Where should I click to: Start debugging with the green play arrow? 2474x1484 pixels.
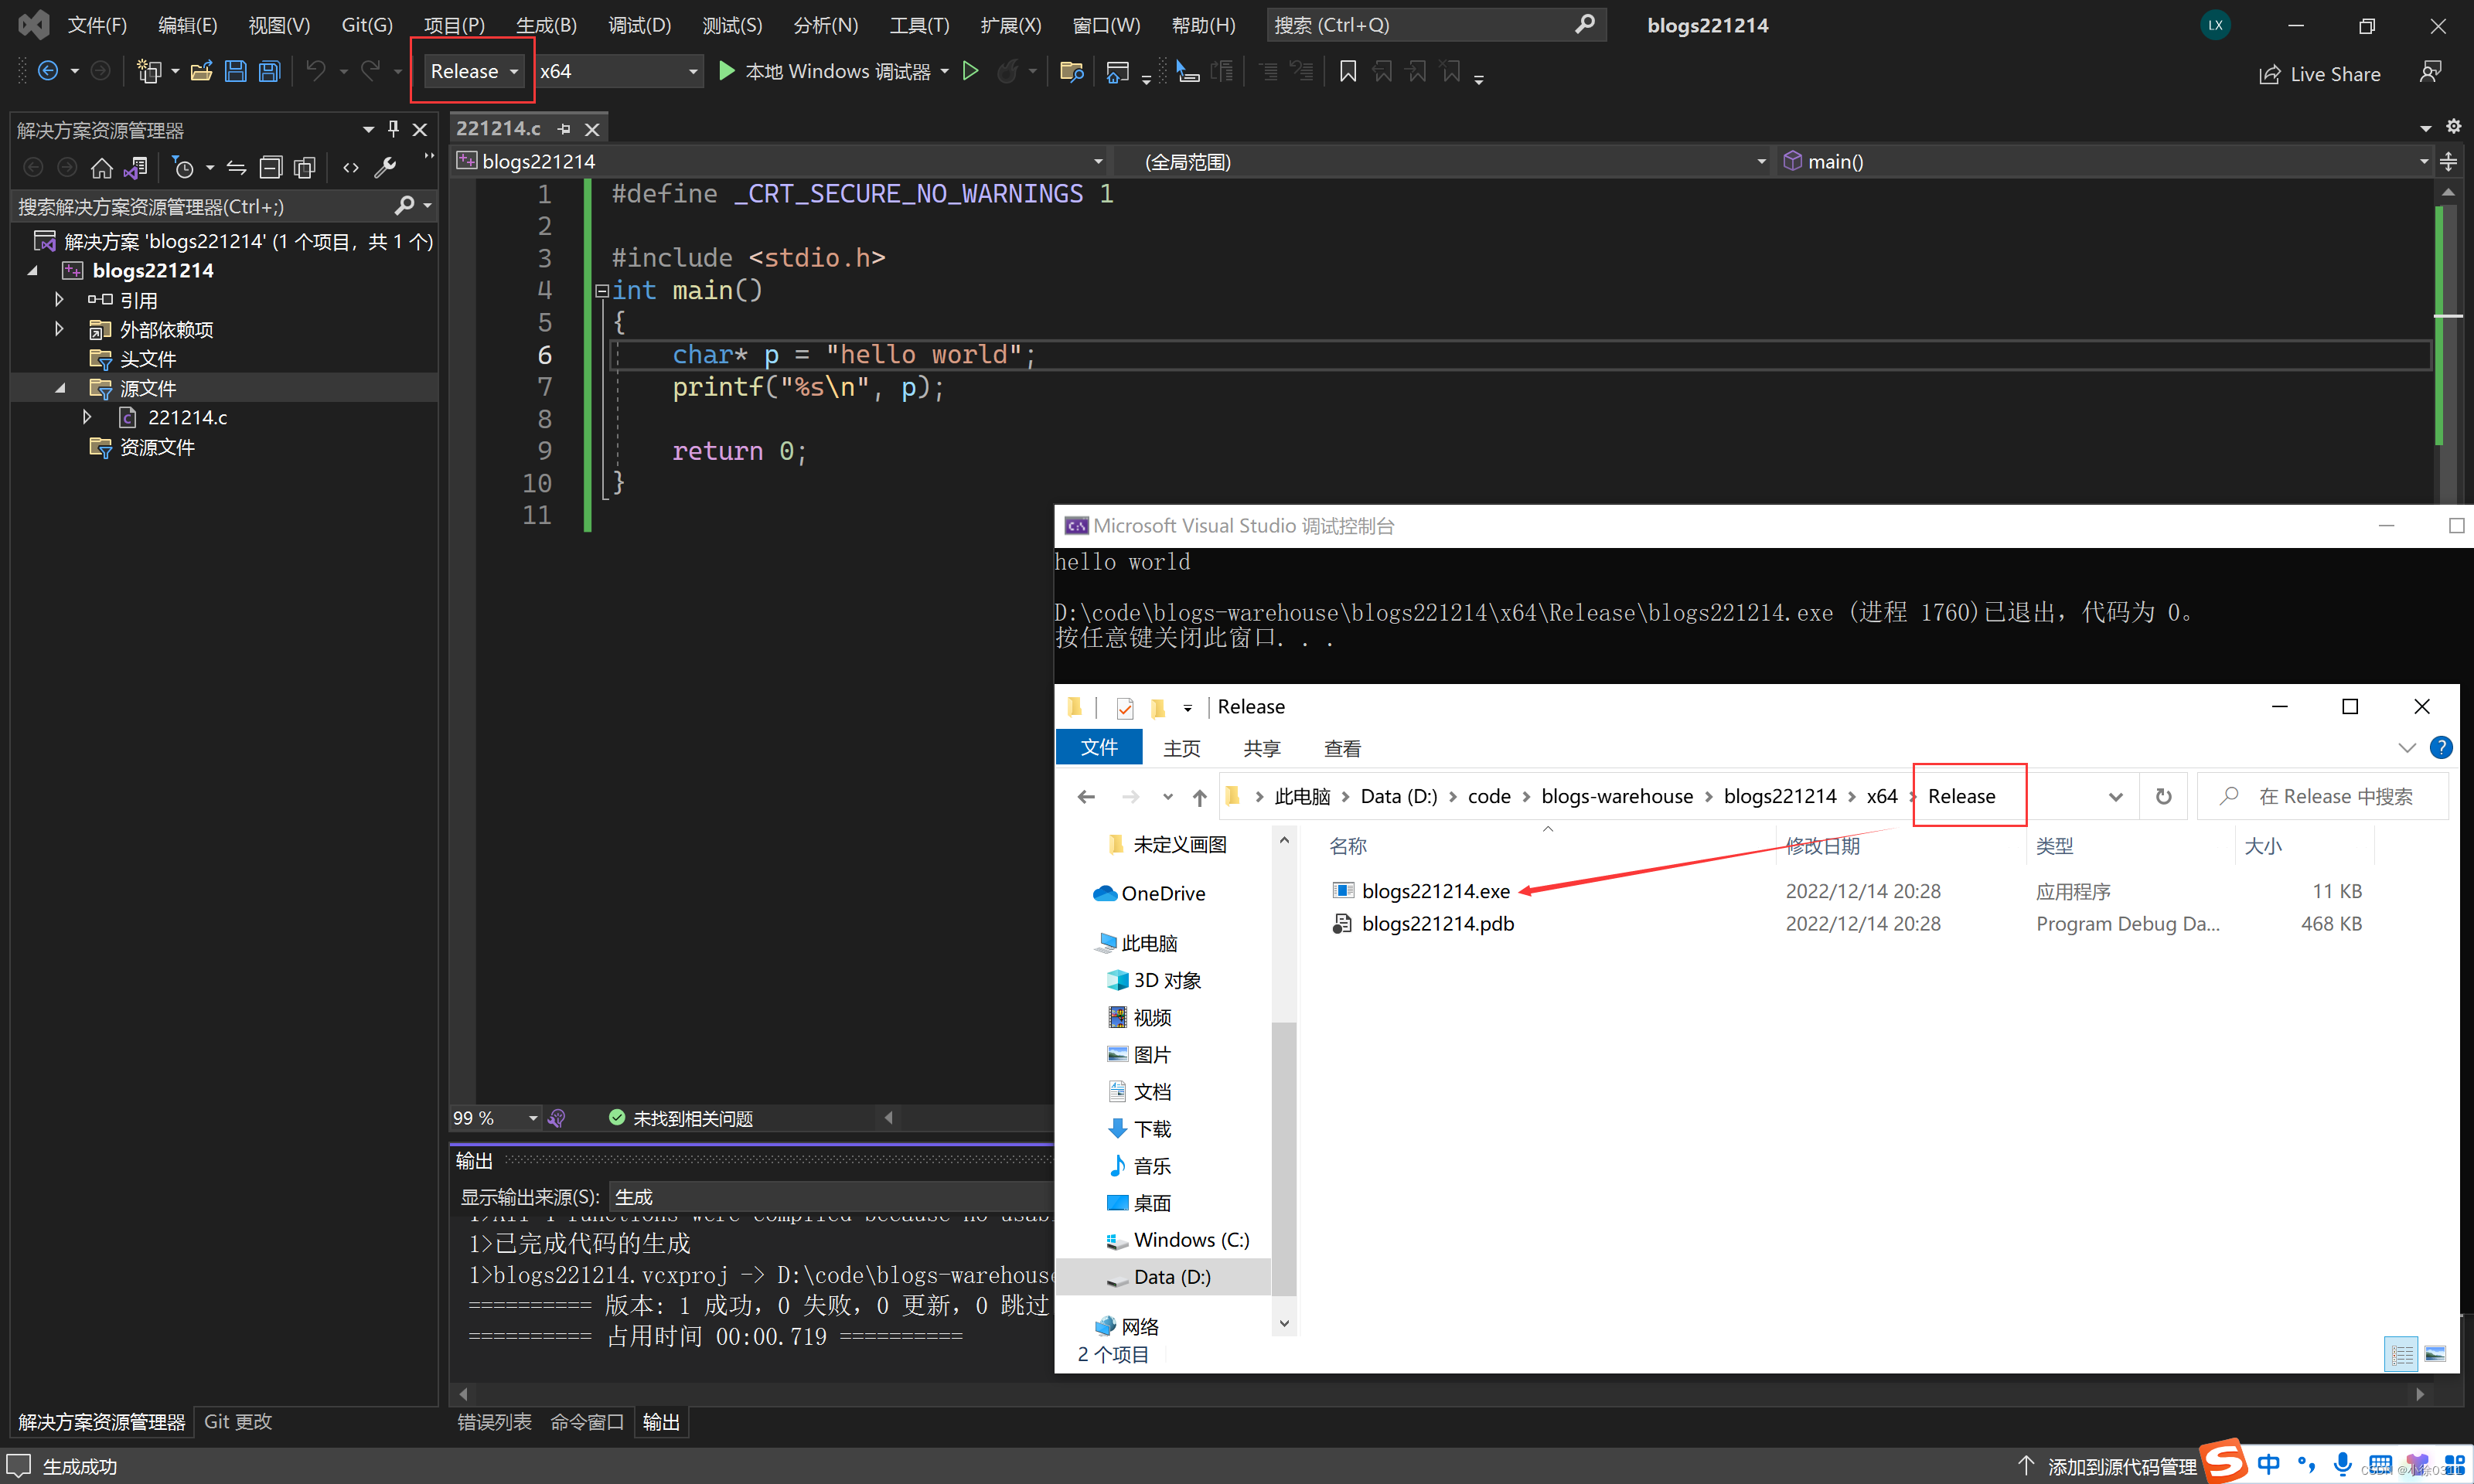point(727,71)
